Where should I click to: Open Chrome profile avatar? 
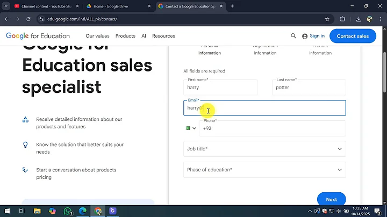(x=369, y=19)
